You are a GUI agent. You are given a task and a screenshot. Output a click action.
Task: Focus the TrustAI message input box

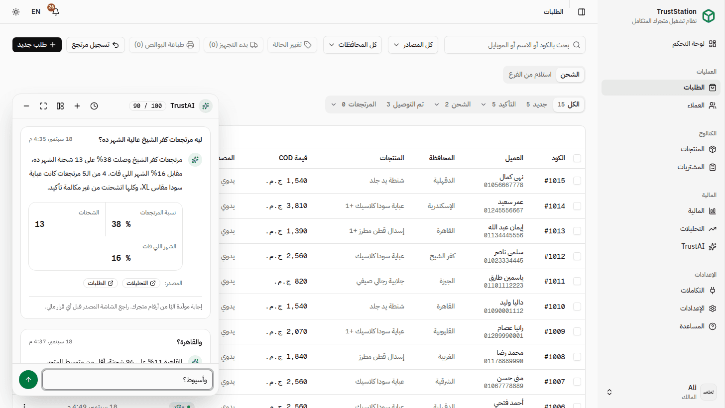click(127, 380)
